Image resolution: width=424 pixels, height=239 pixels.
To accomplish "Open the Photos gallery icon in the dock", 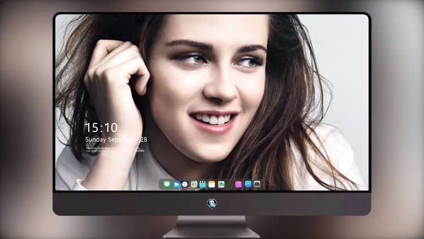I will (221, 185).
